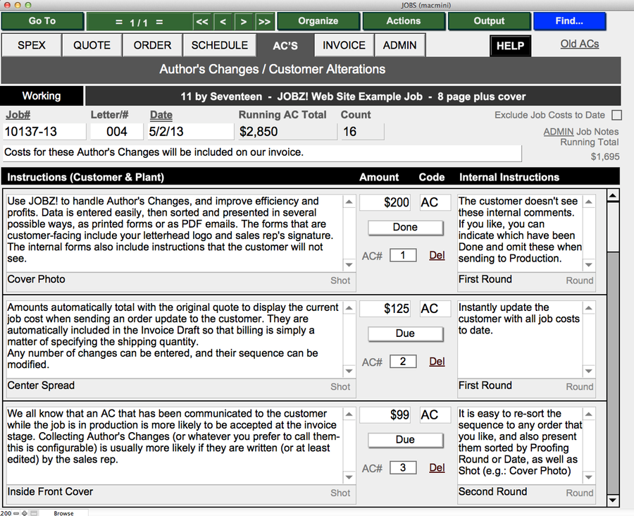This screenshot has height=516, width=634.
Task: Click the blue Find... button
Action: (x=568, y=21)
